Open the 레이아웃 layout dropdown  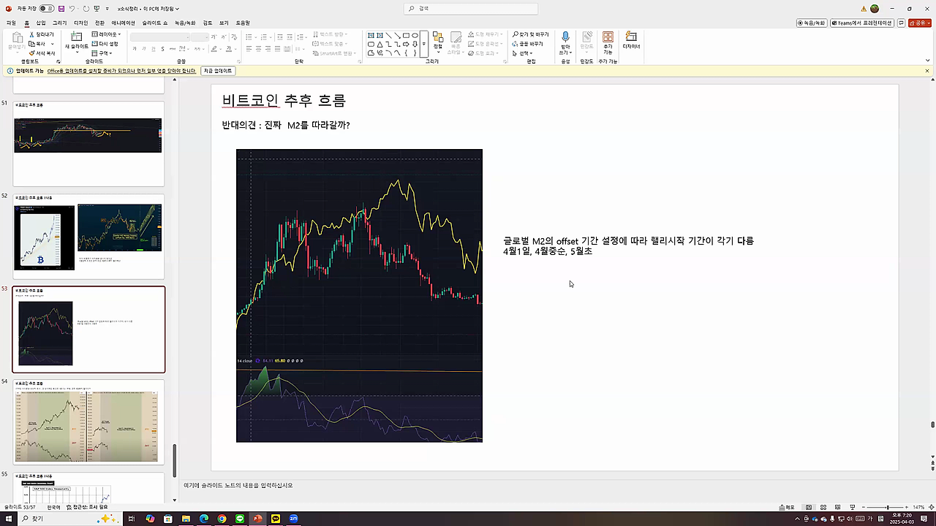pyautogui.click(x=107, y=34)
